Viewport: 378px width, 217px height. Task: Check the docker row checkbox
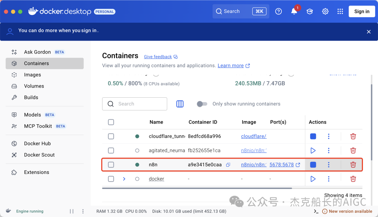pyautogui.click(x=111, y=179)
